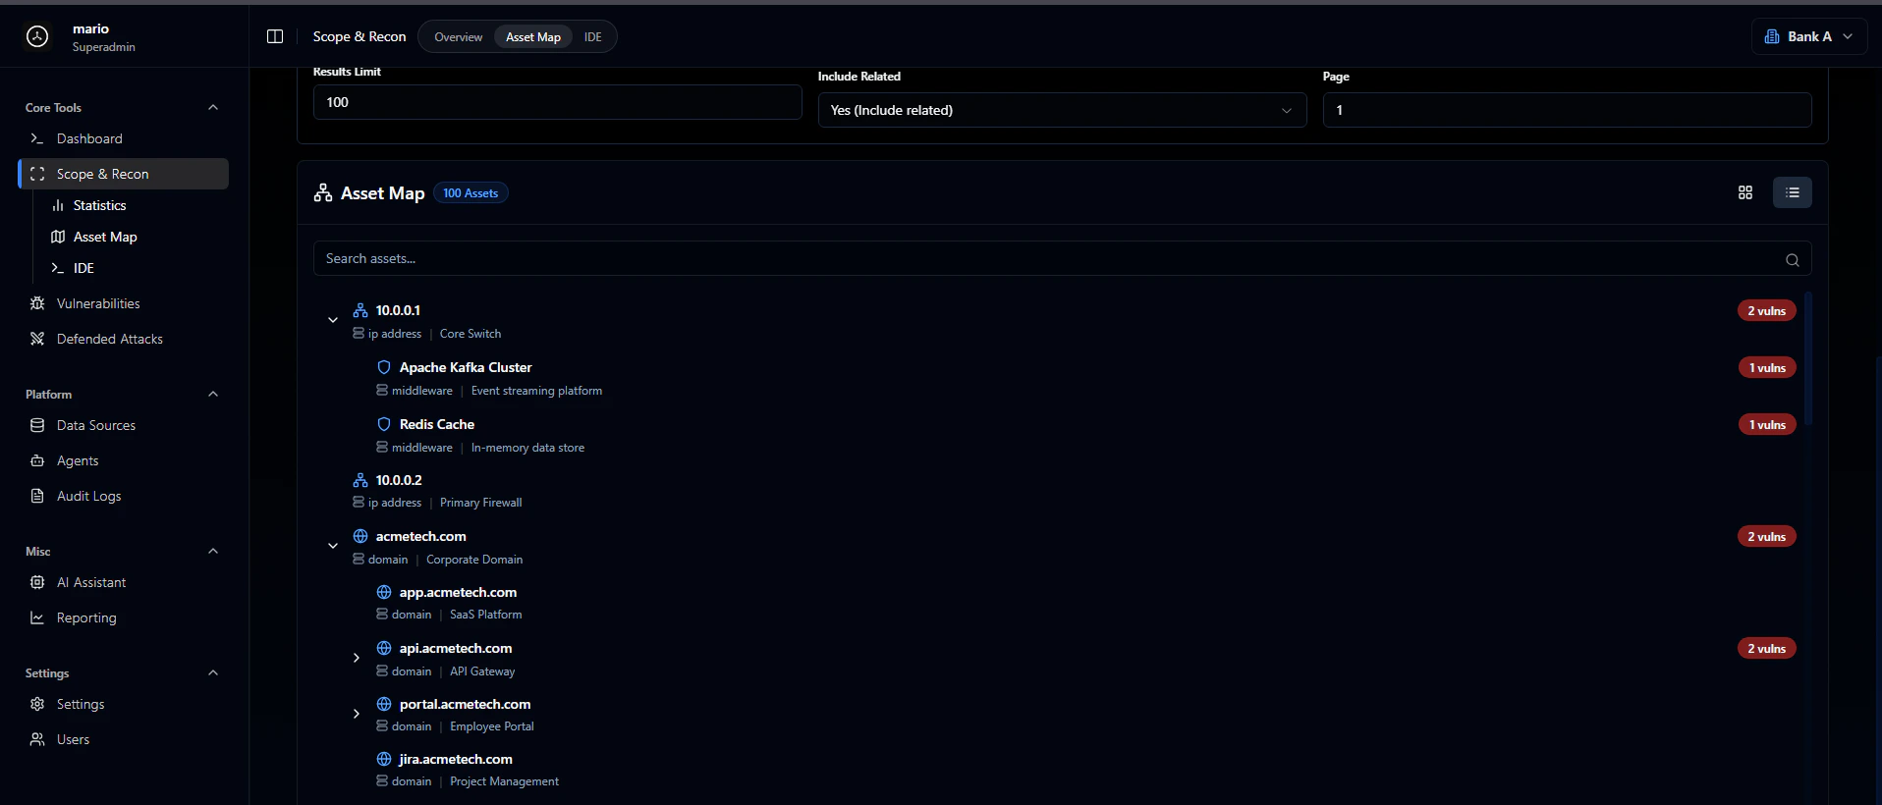Viewport: 1882px width, 805px height.
Task: Click the search magnifier icon
Action: [x=1793, y=259]
